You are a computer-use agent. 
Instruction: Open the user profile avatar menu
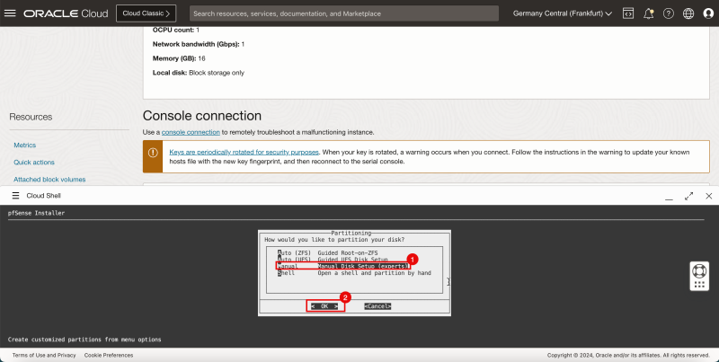pyautogui.click(x=706, y=13)
